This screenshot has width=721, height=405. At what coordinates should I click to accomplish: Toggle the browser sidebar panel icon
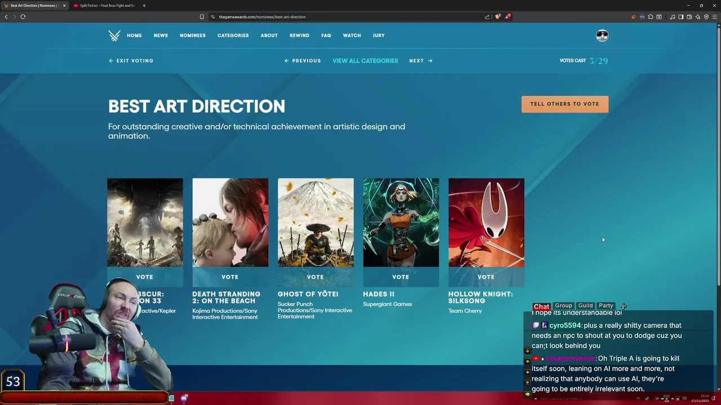(x=680, y=16)
